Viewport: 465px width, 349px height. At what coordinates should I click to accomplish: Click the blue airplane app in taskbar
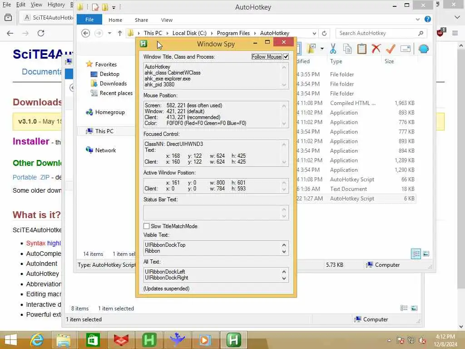178,339
